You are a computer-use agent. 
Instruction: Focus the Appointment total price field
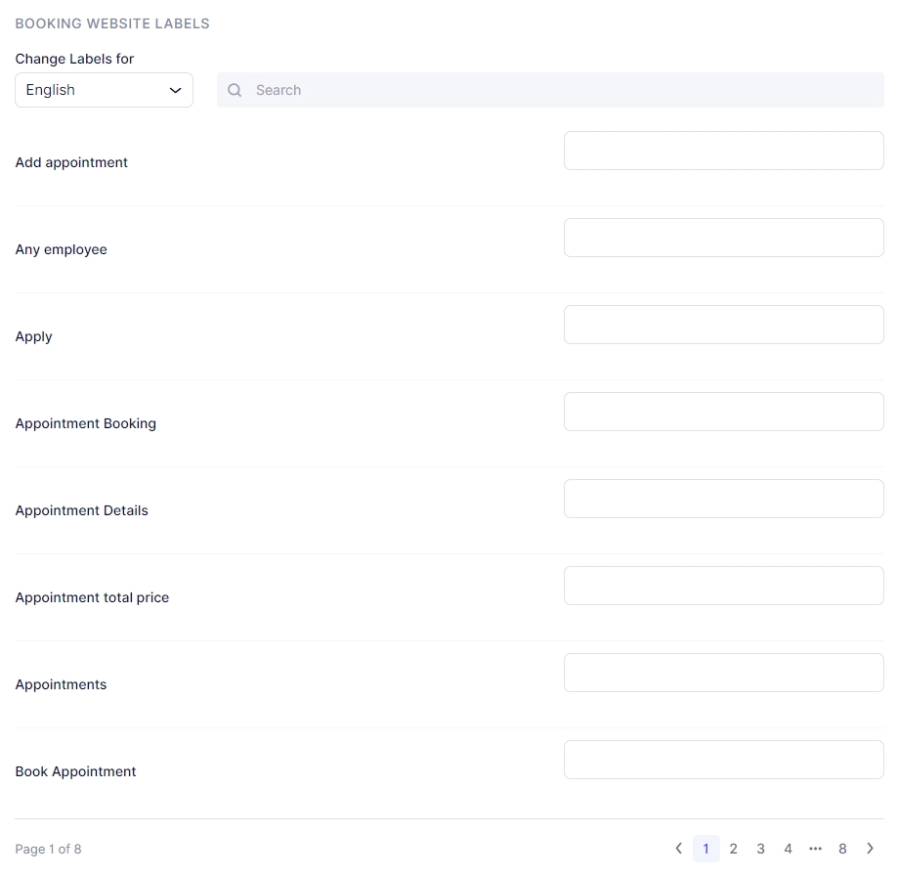tap(723, 586)
